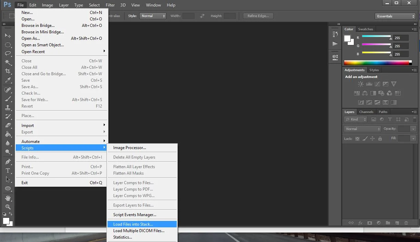
Task: Click the layer mask icon in Layers panel
Action: (x=369, y=223)
